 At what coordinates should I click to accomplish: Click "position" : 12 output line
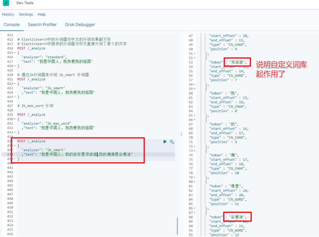224,235
